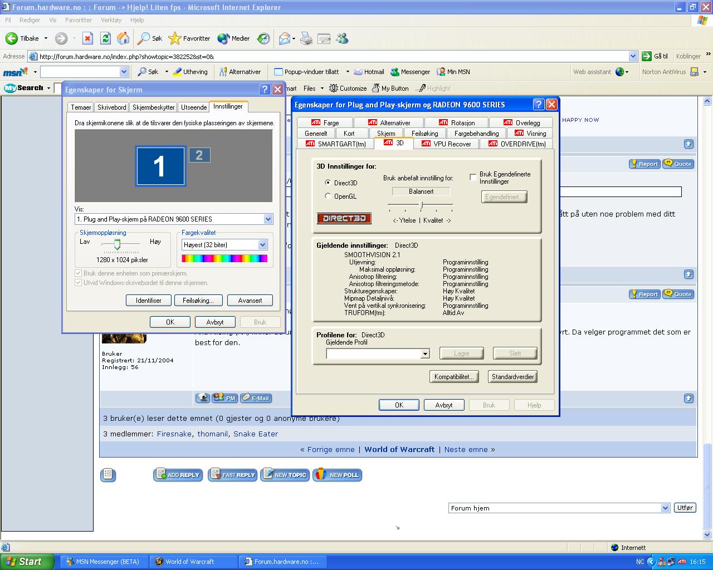Click the World of Warcraft forum link
This screenshot has height=570, width=713.
399,449
